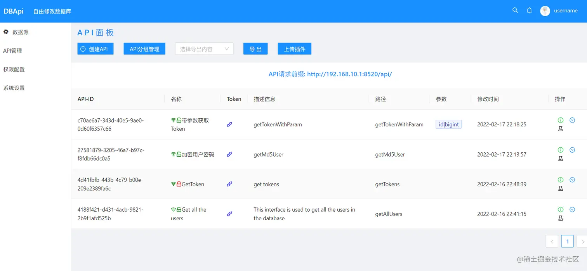Open the notification bell
Image resolution: width=587 pixels, height=271 pixels.
tap(529, 10)
